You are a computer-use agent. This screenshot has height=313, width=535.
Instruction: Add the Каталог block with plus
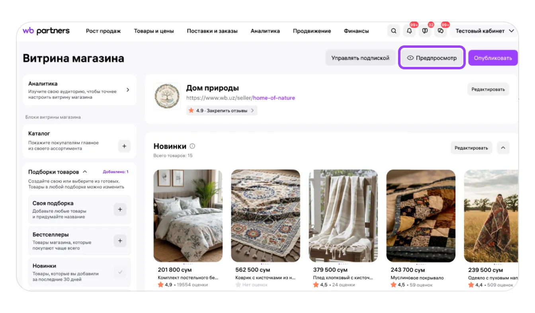point(124,146)
